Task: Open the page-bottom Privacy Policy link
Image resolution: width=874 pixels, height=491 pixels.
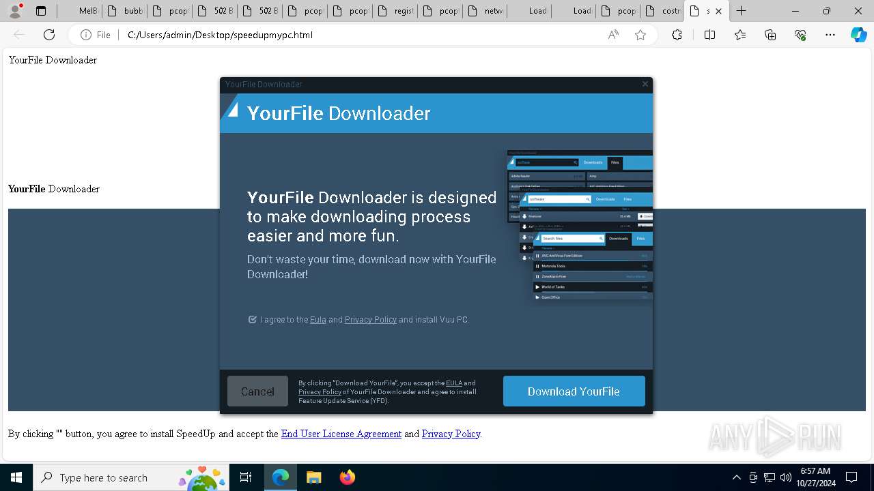Action: click(x=451, y=434)
